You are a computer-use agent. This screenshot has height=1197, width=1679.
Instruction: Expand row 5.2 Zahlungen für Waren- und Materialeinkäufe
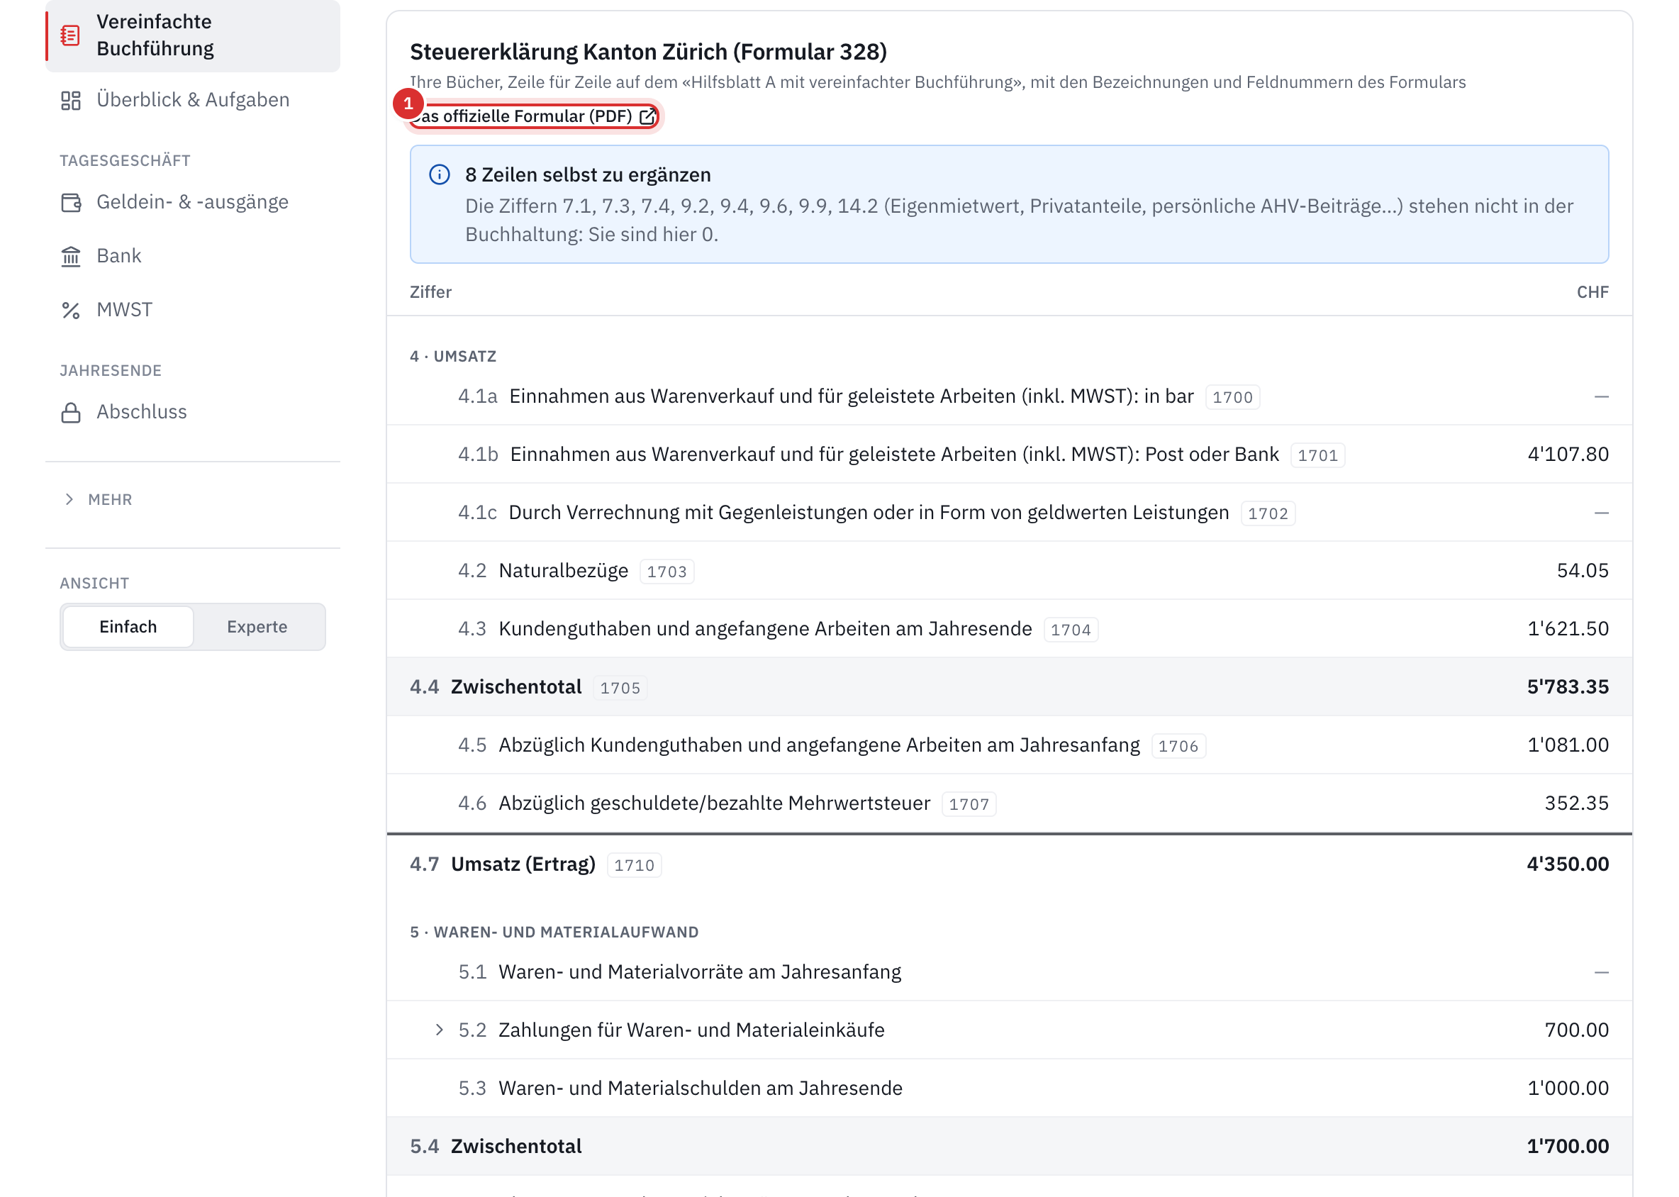(x=440, y=1030)
